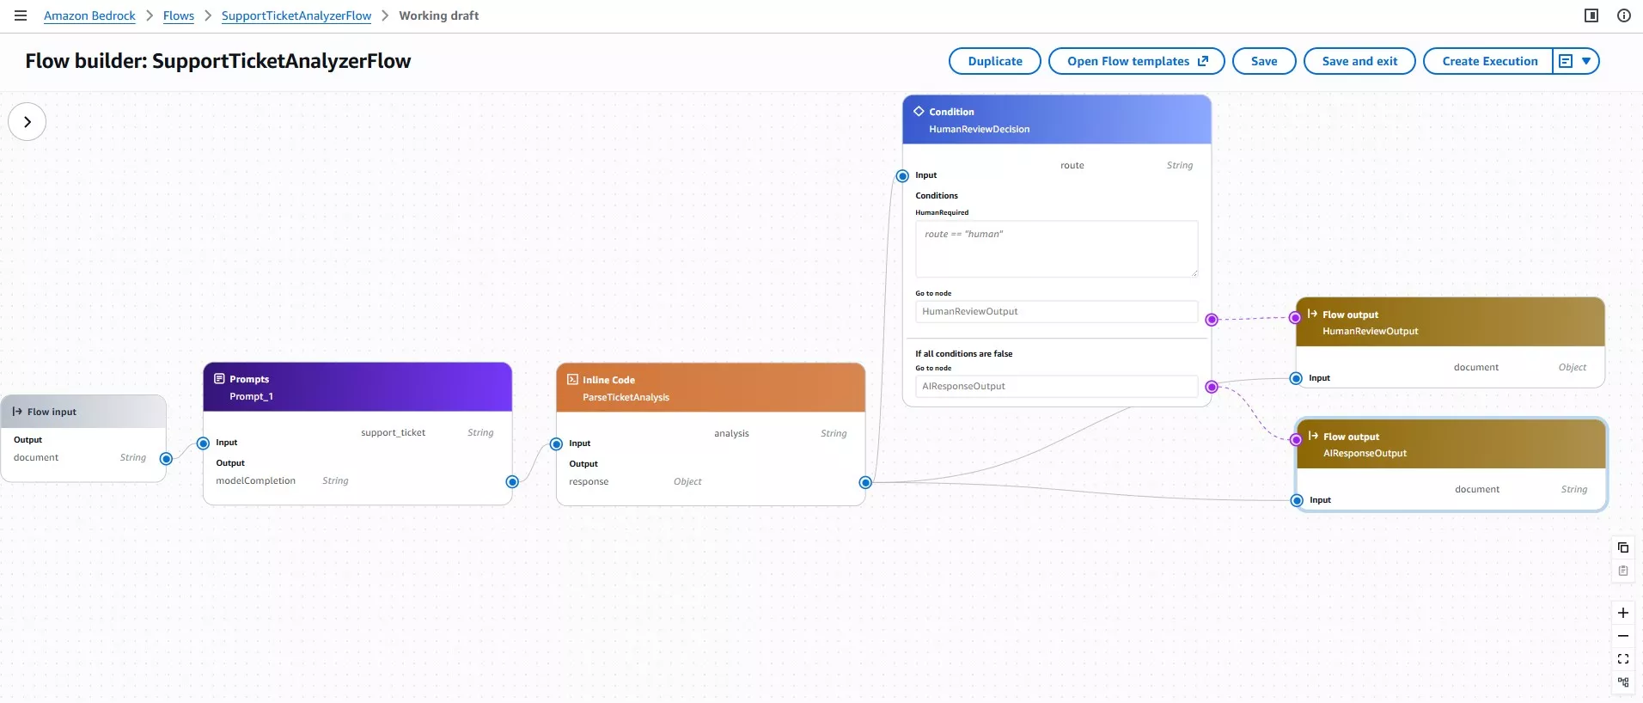
Task: Click the Flow input node arrow icon
Action: tap(17, 412)
